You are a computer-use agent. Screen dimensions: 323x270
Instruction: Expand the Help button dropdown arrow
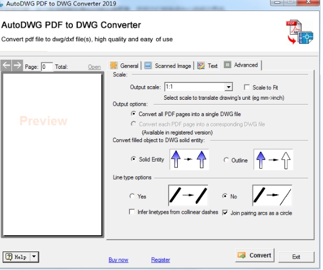pos(34,256)
